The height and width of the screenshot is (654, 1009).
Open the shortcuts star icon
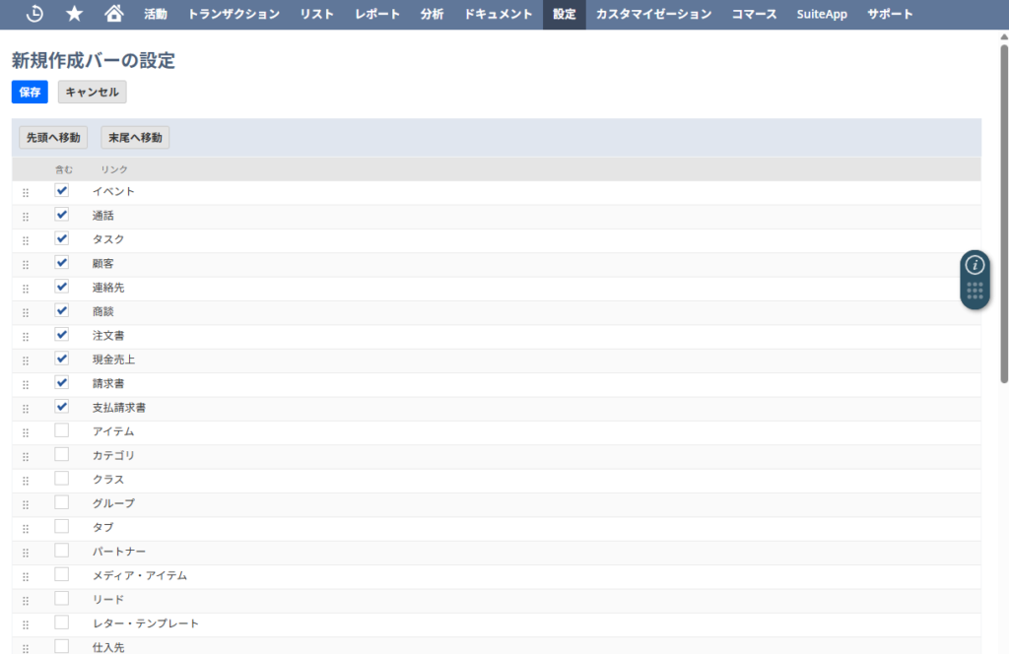point(74,14)
